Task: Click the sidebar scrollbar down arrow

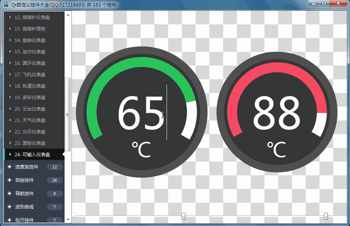Action: pos(68,220)
